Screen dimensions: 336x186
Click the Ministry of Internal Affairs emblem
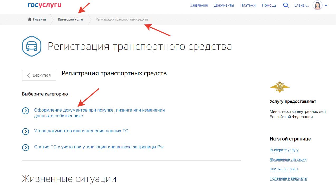280,87
